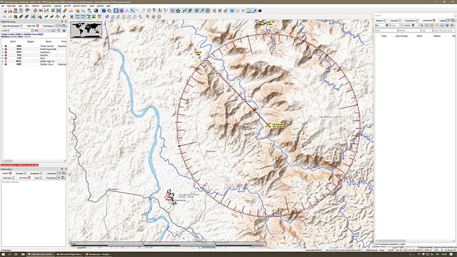The width and height of the screenshot is (457, 257).
Task: Click the black X icon in second toolbar
Action: pyautogui.click(x=72, y=17)
